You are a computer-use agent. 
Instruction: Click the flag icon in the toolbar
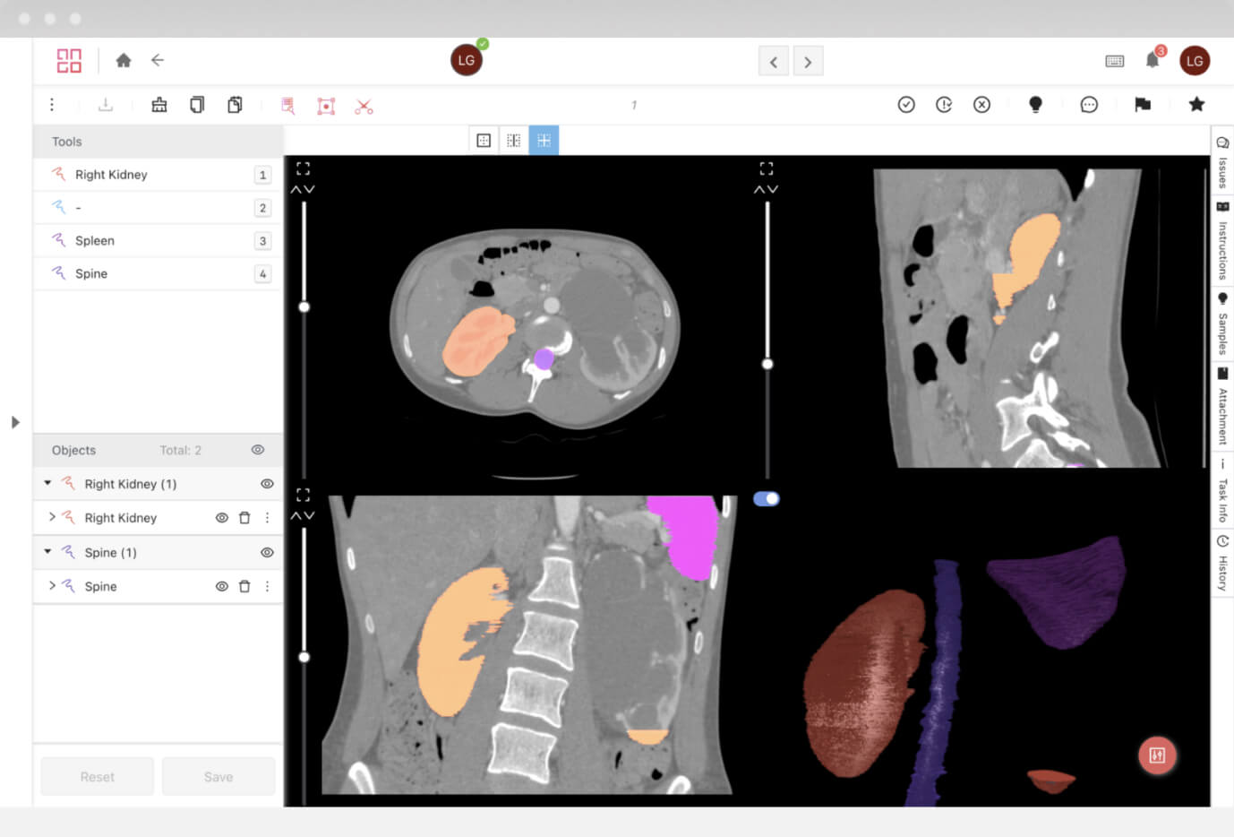(x=1142, y=105)
